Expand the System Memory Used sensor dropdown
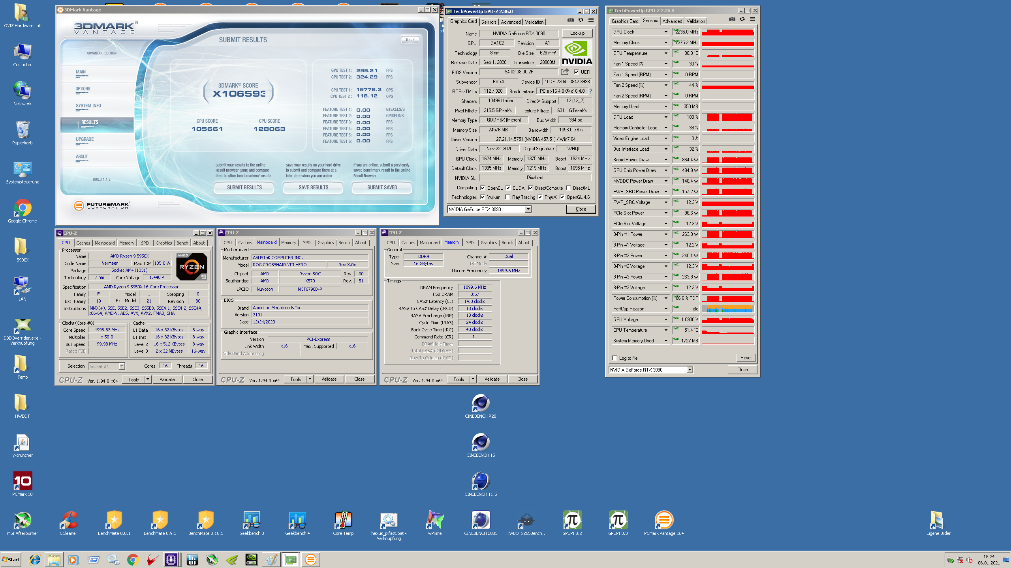 click(665, 341)
